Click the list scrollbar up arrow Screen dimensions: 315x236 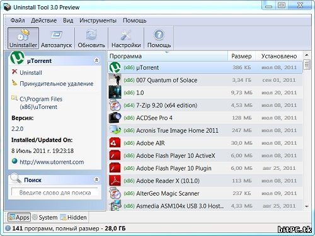(x=307, y=55)
